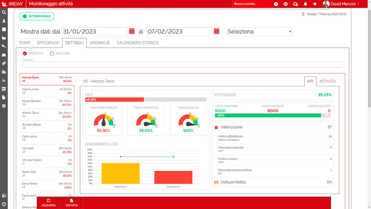Open the start date calendar picker

pyautogui.click(x=132, y=32)
